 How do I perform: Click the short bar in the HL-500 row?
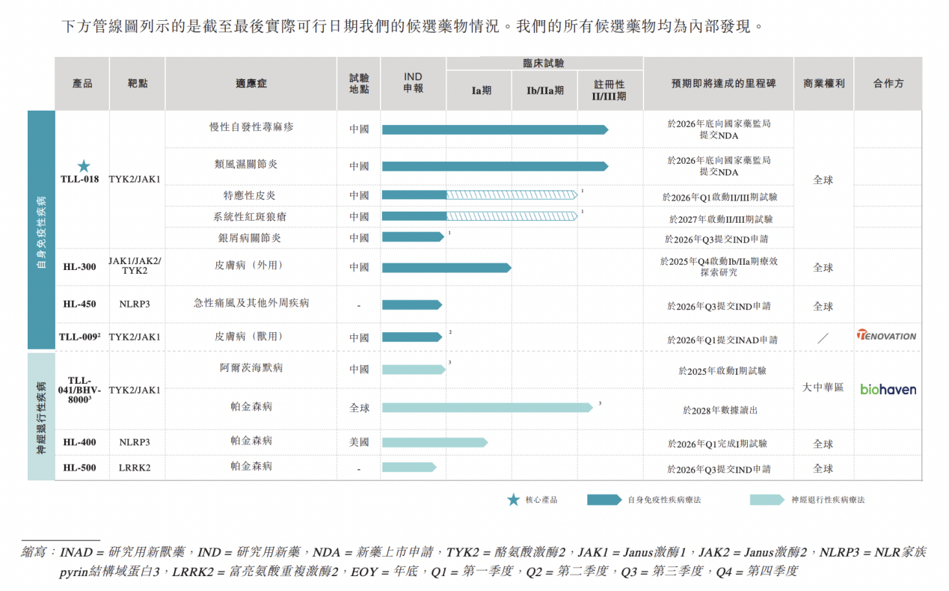click(x=408, y=468)
